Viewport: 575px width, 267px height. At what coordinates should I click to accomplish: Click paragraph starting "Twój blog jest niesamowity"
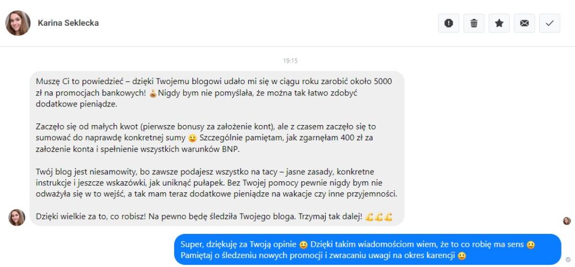click(x=216, y=183)
